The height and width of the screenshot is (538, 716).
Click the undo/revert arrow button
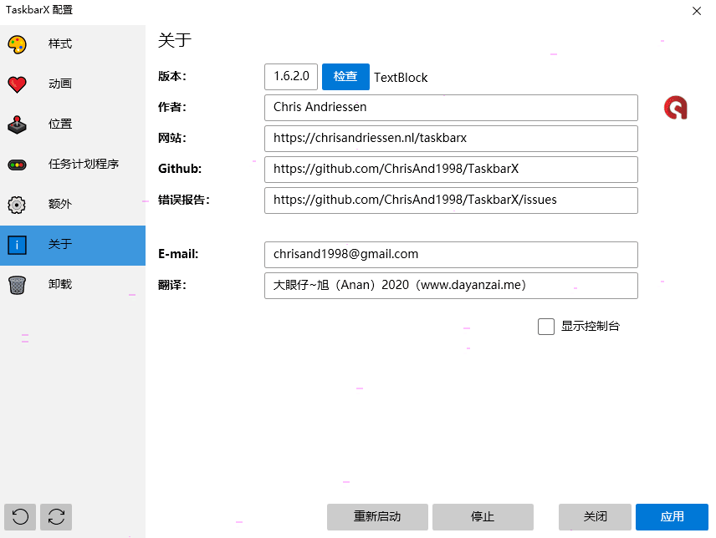pyautogui.click(x=20, y=516)
